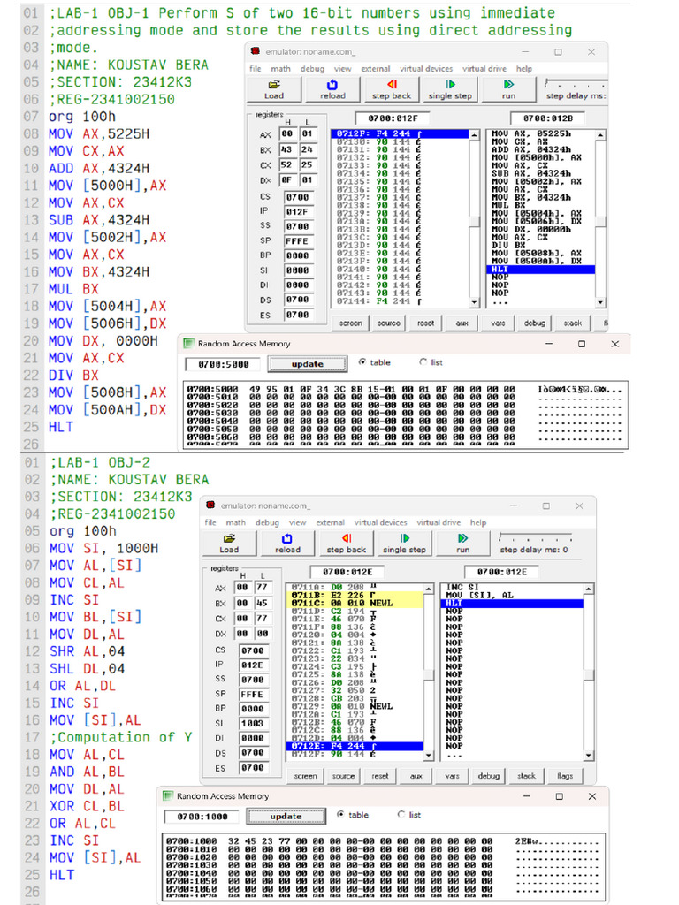Click SP register field in emulator showing IP 012E
Viewport: 679px width, 905px height.
tap(252, 695)
